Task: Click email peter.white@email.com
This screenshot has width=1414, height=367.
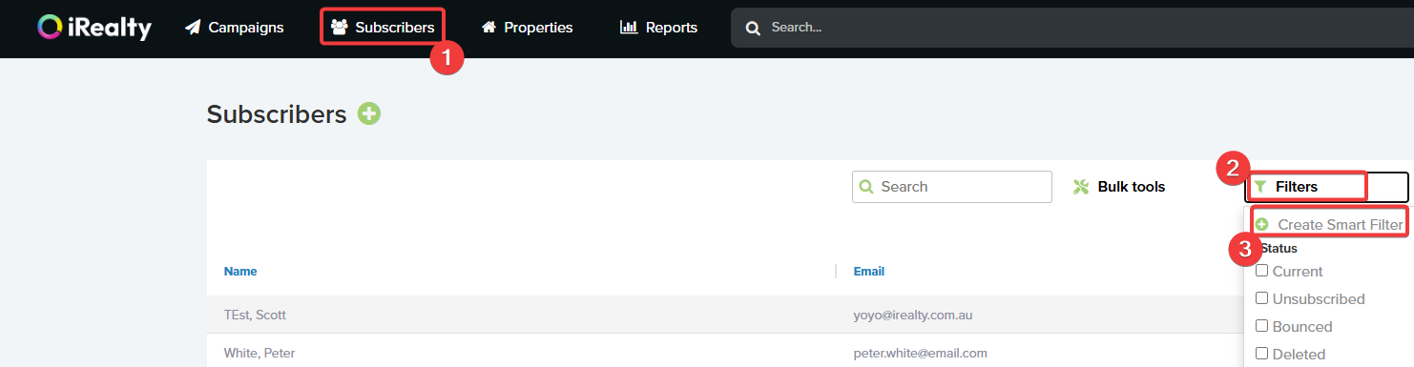Action: coord(920,353)
